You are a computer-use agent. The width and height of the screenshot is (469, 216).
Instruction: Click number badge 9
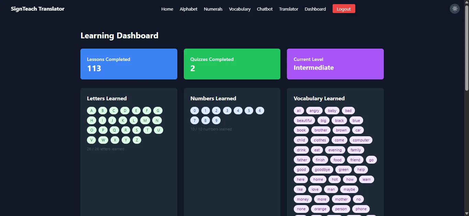pyautogui.click(x=216, y=120)
